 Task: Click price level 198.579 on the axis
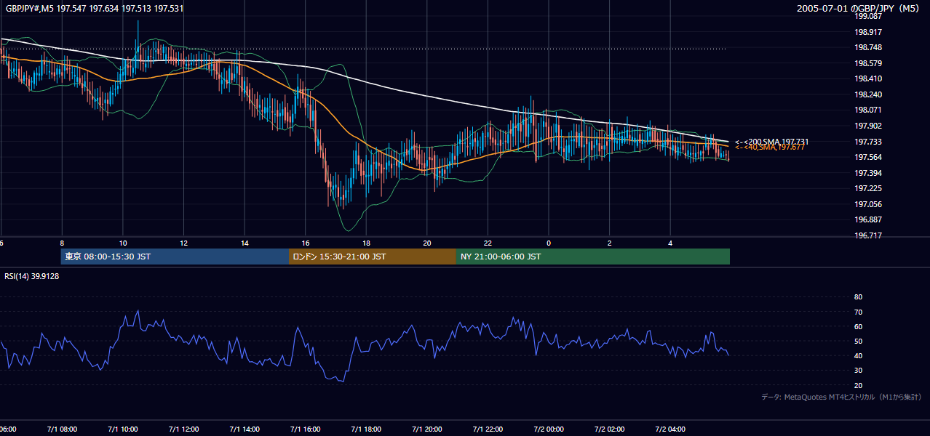868,63
